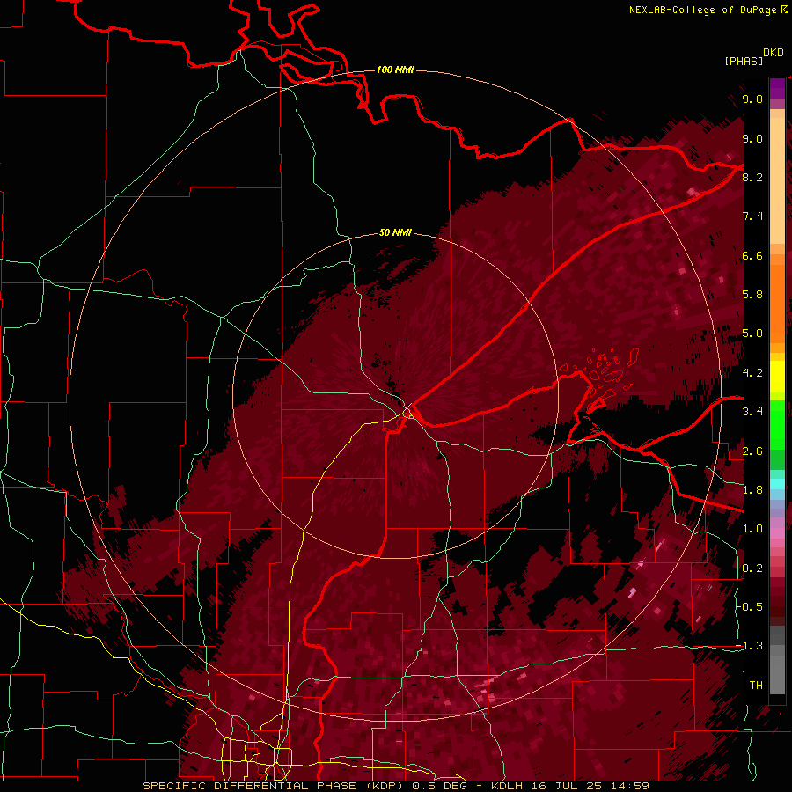Click the yellow segment of the color bar

pos(777,377)
